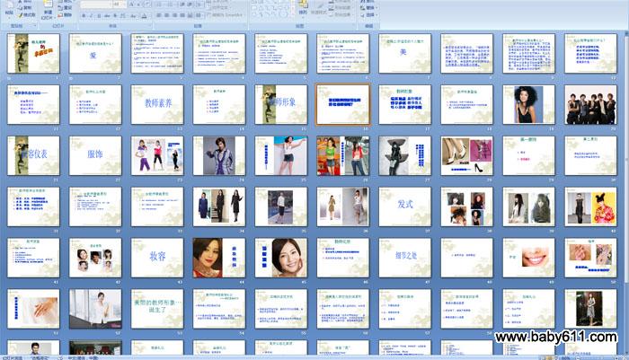Select the Format Painter (格式刷) tool
The height and width of the screenshot is (360, 629).
[26, 15]
